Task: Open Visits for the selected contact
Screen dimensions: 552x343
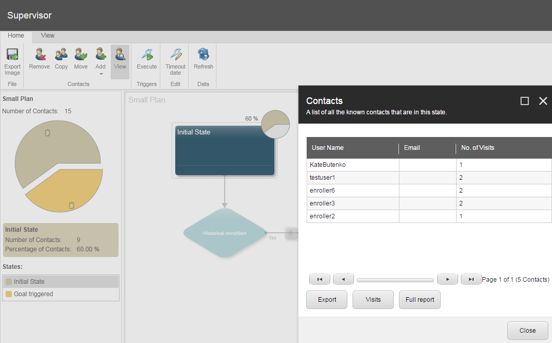Action: [373, 300]
